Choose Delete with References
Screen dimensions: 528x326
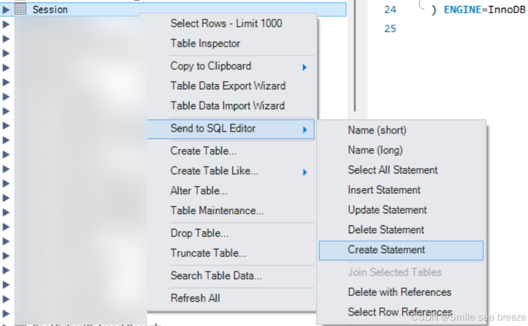399,292
